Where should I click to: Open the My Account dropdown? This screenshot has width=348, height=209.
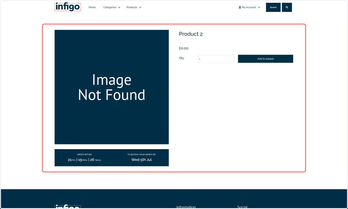pyautogui.click(x=249, y=7)
